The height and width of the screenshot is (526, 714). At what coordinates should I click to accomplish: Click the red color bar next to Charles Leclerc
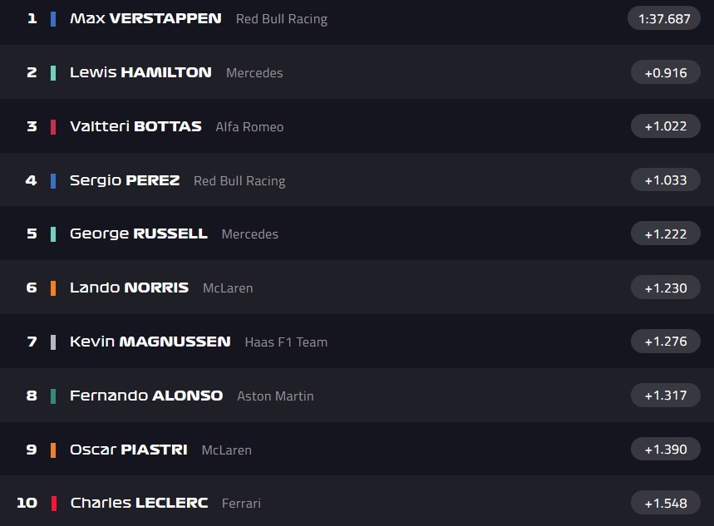[x=53, y=503]
